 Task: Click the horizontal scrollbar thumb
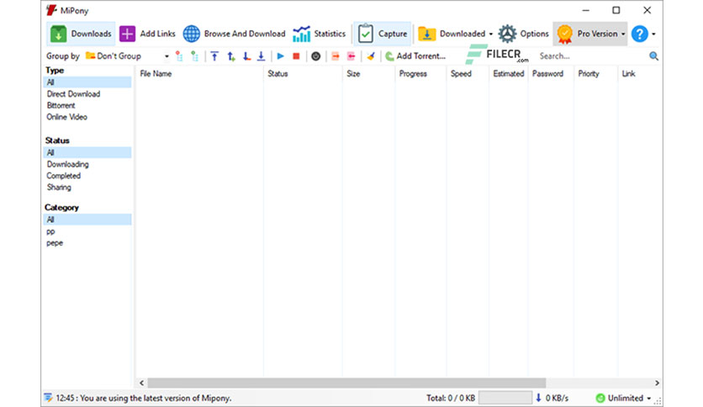tap(346, 383)
